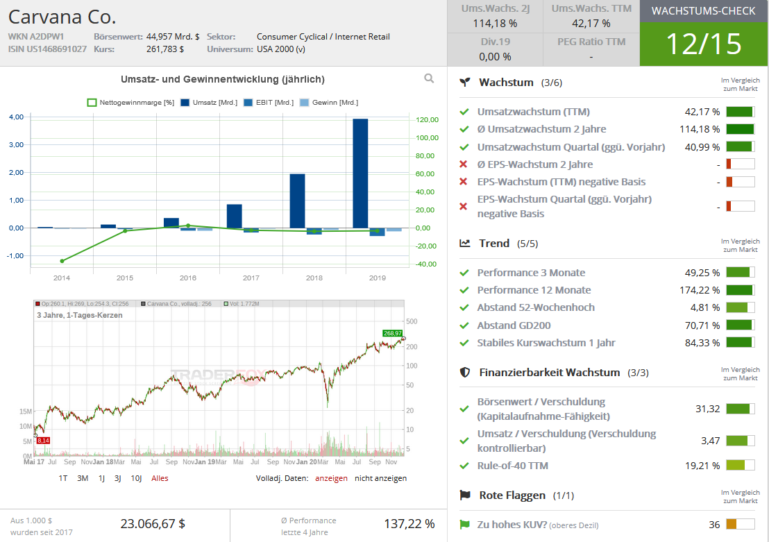The height and width of the screenshot is (542, 769).
Task: Click the checkmark beside Rule-of-40 TTM
Action: click(464, 466)
